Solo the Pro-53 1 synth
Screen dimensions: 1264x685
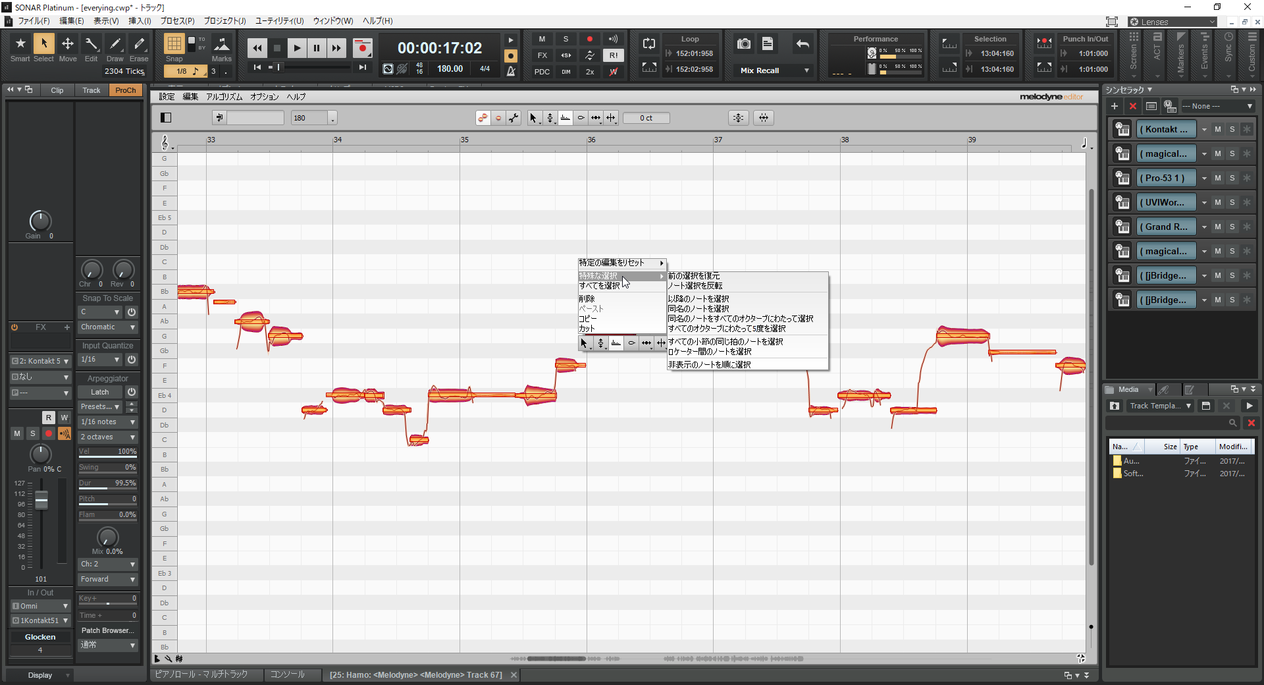coord(1232,178)
